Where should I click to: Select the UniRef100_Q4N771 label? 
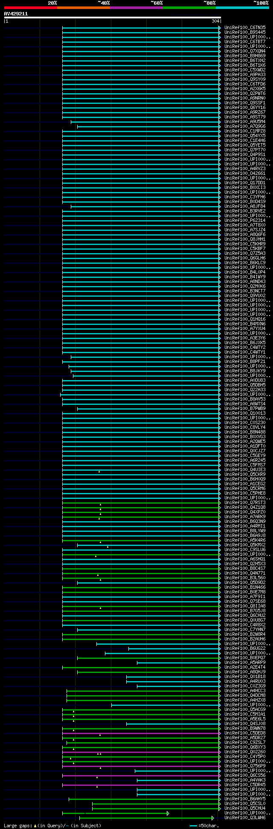coord(245,573)
